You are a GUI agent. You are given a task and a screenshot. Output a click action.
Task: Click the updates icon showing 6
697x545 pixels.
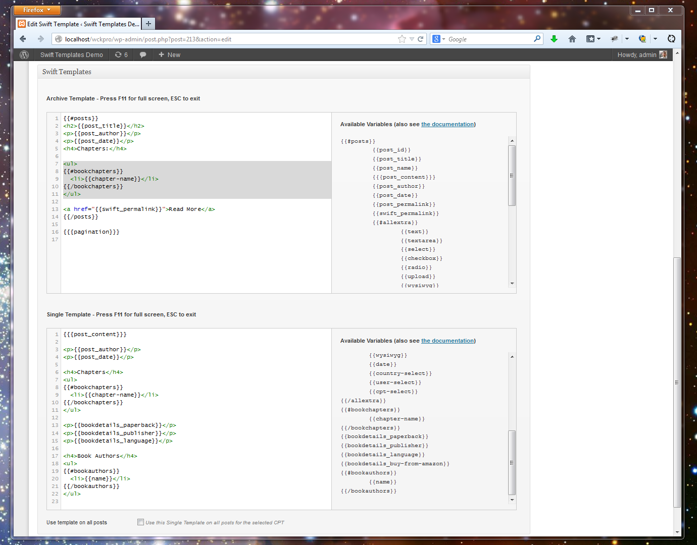pyautogui.click(x=121, y=54)
